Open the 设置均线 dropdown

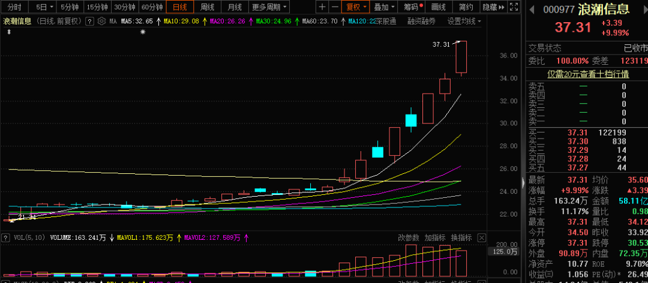click(x=464, y=21)
